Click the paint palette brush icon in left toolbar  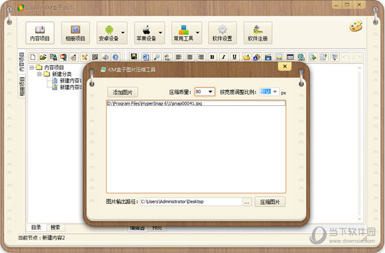point(74,57)
